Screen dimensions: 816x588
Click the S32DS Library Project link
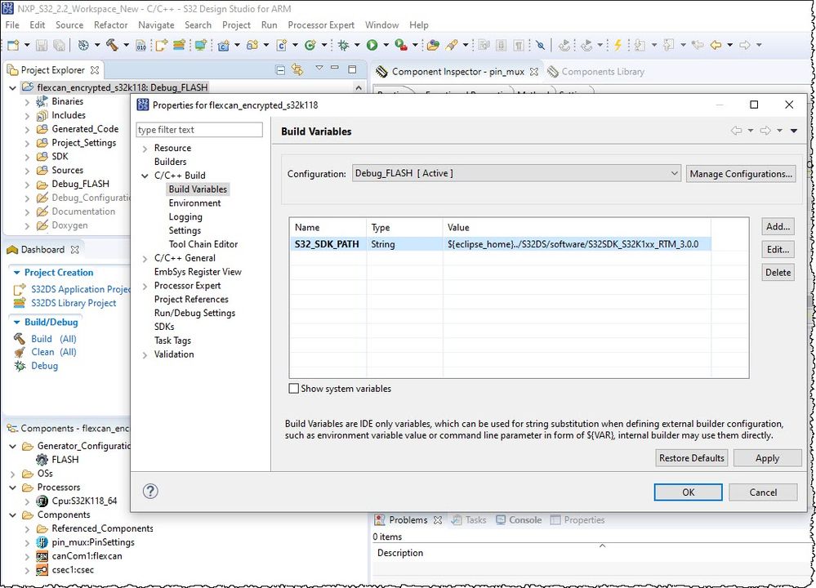(74, 303)
